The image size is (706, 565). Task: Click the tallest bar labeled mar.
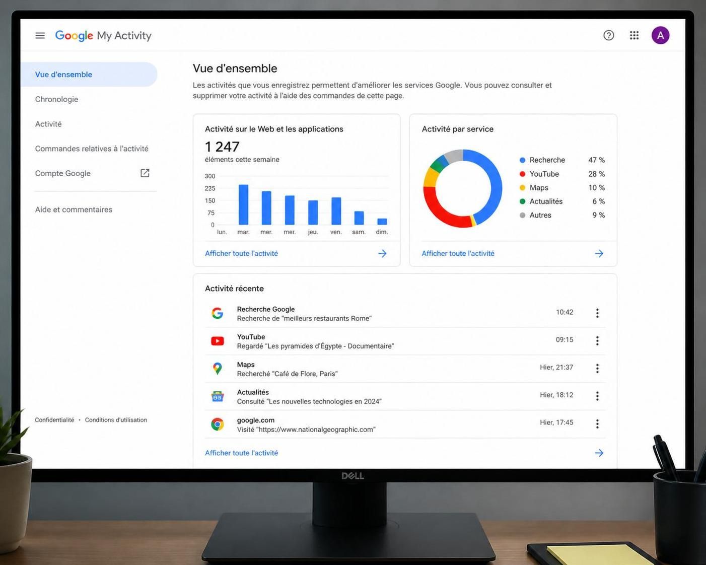point(243,204)
